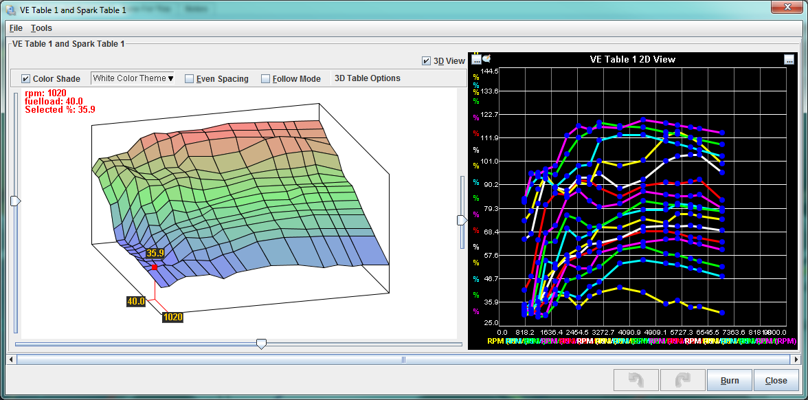Click the Burn button

click(730, 380)
